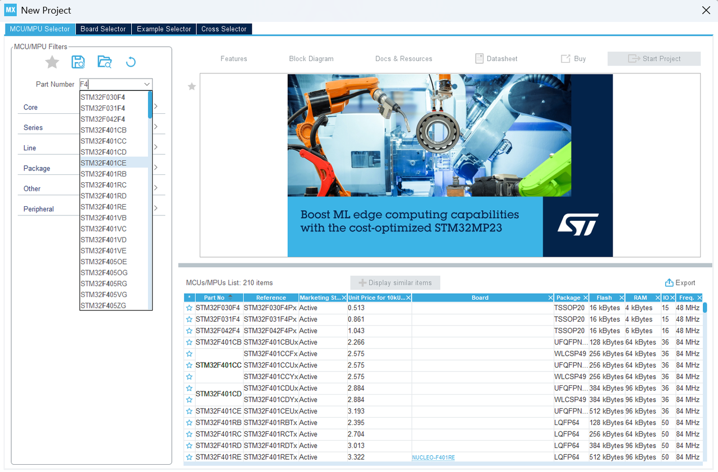
Task: Remove the Unit Price column via its X
Action: tap(408, 298)
